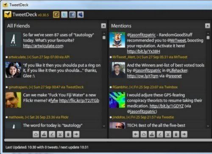Click the #fyfw hashtag

click(53, 101)
